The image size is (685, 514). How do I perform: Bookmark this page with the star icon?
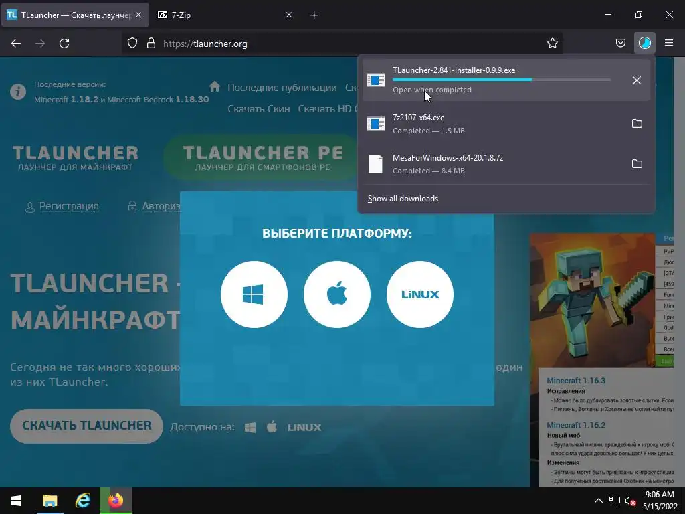pos(552,44)
